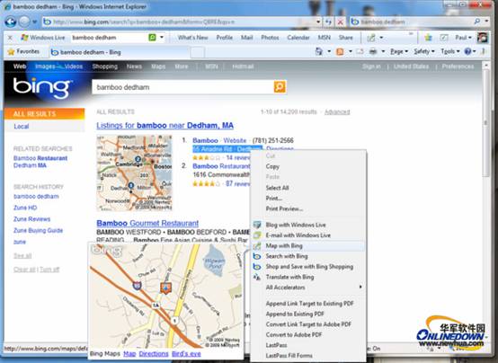Image resolution: width=498 pixels, height=363 pixels.
Task: Open Listings for bamboo near Dedham, MA
Action: click(165, 126)
